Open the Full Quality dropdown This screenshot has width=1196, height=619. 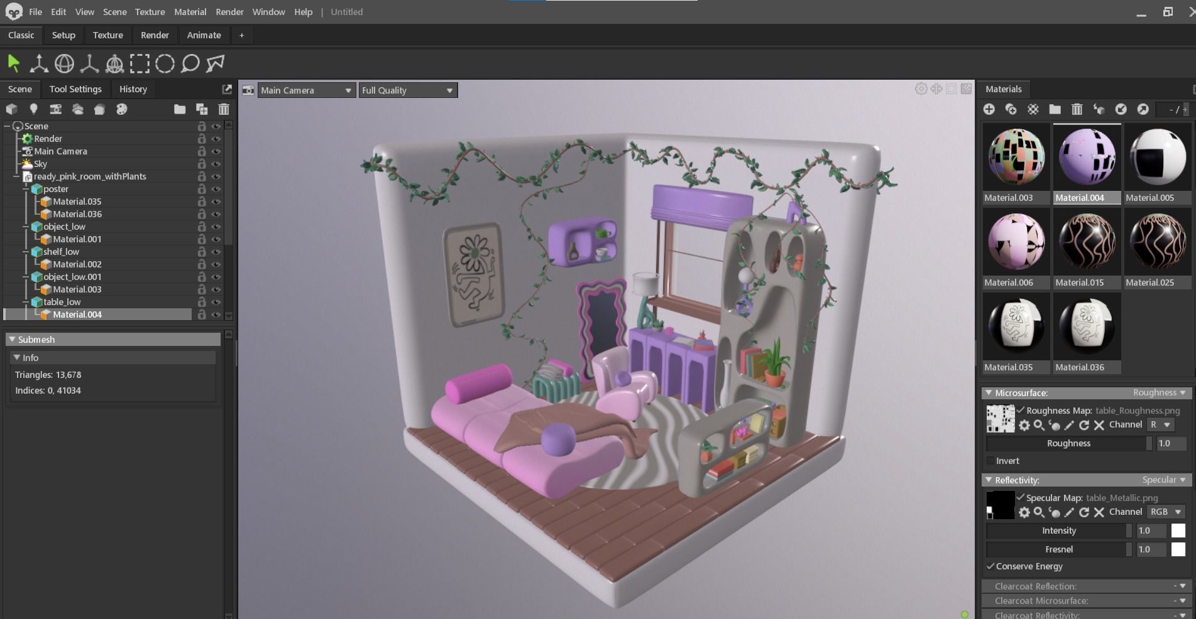tap(408, 90)
